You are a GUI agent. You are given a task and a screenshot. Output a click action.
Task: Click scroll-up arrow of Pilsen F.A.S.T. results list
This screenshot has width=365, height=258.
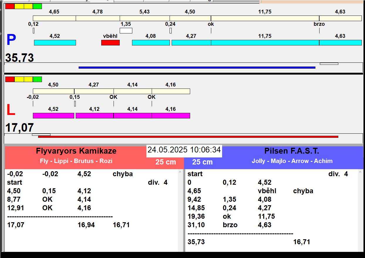click(361, 172)
